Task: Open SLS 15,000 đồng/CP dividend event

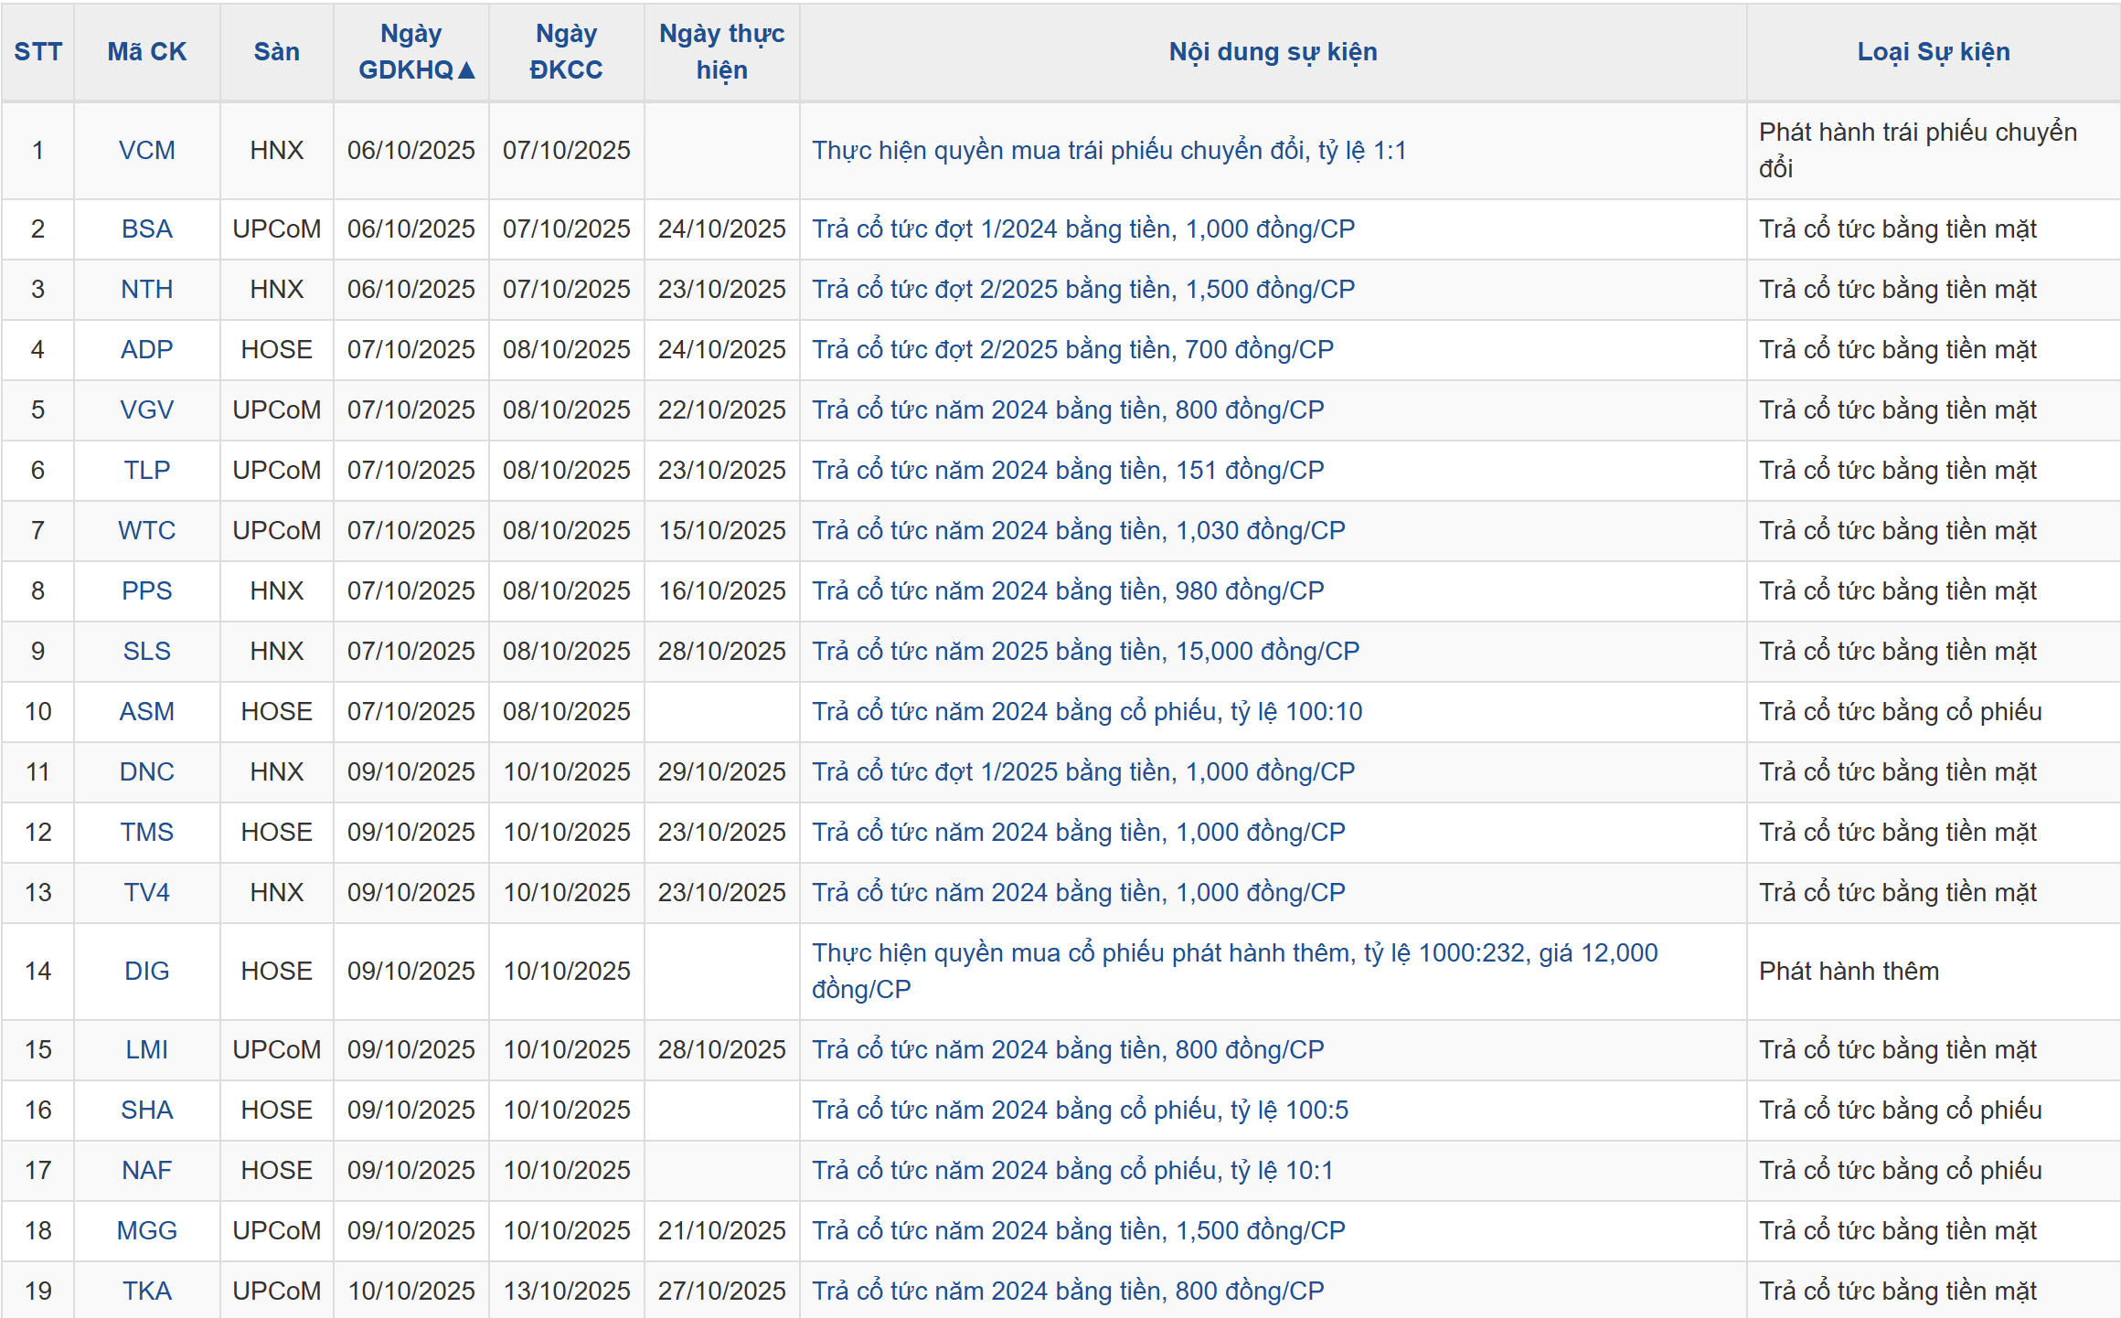Action: (1085, 651)
